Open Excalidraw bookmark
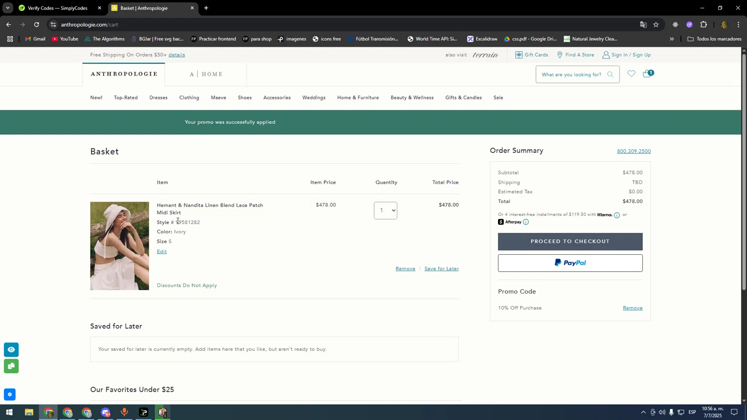The image size is (747, 420). pos(482,39)
